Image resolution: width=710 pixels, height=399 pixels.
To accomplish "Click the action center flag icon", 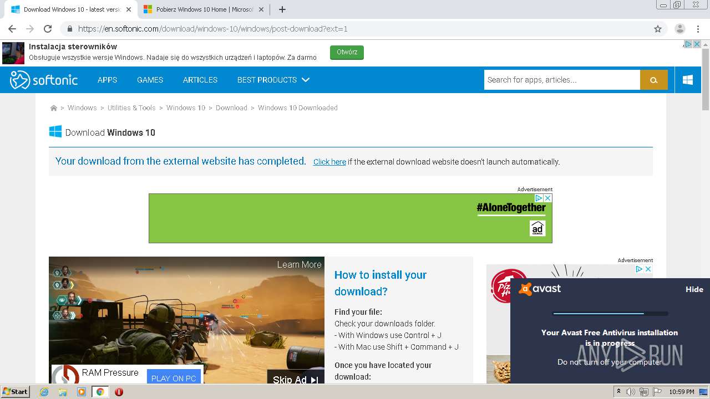I will pyautogui.click(x=657, y=392).
